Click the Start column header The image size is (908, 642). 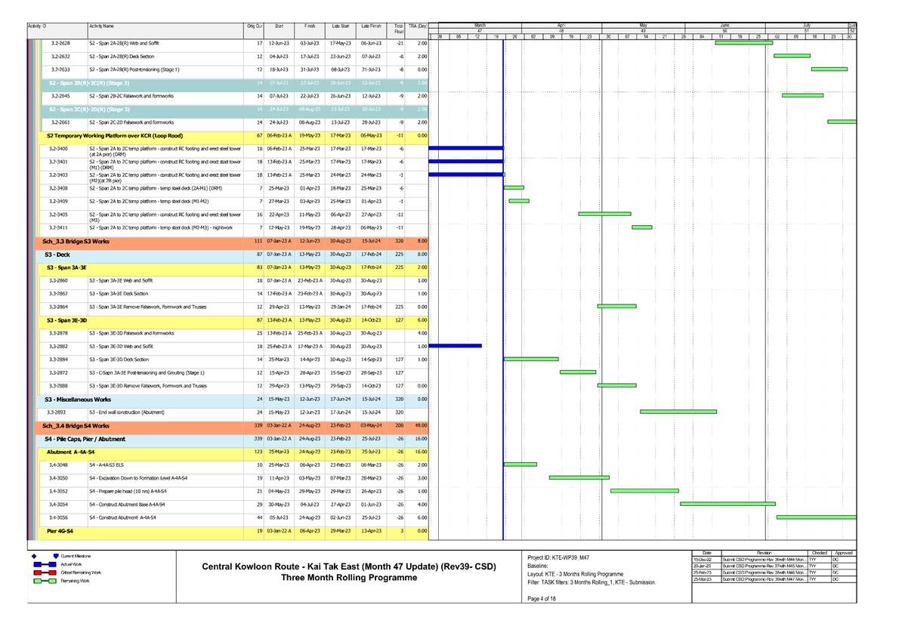point(279,26)
